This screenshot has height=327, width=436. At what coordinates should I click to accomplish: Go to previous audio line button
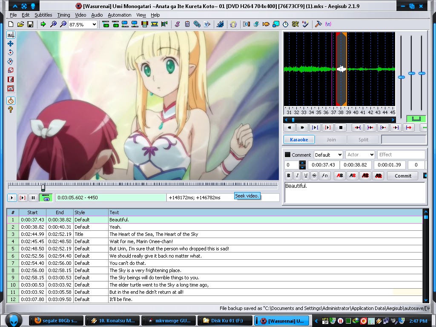[x=290, y=128]
